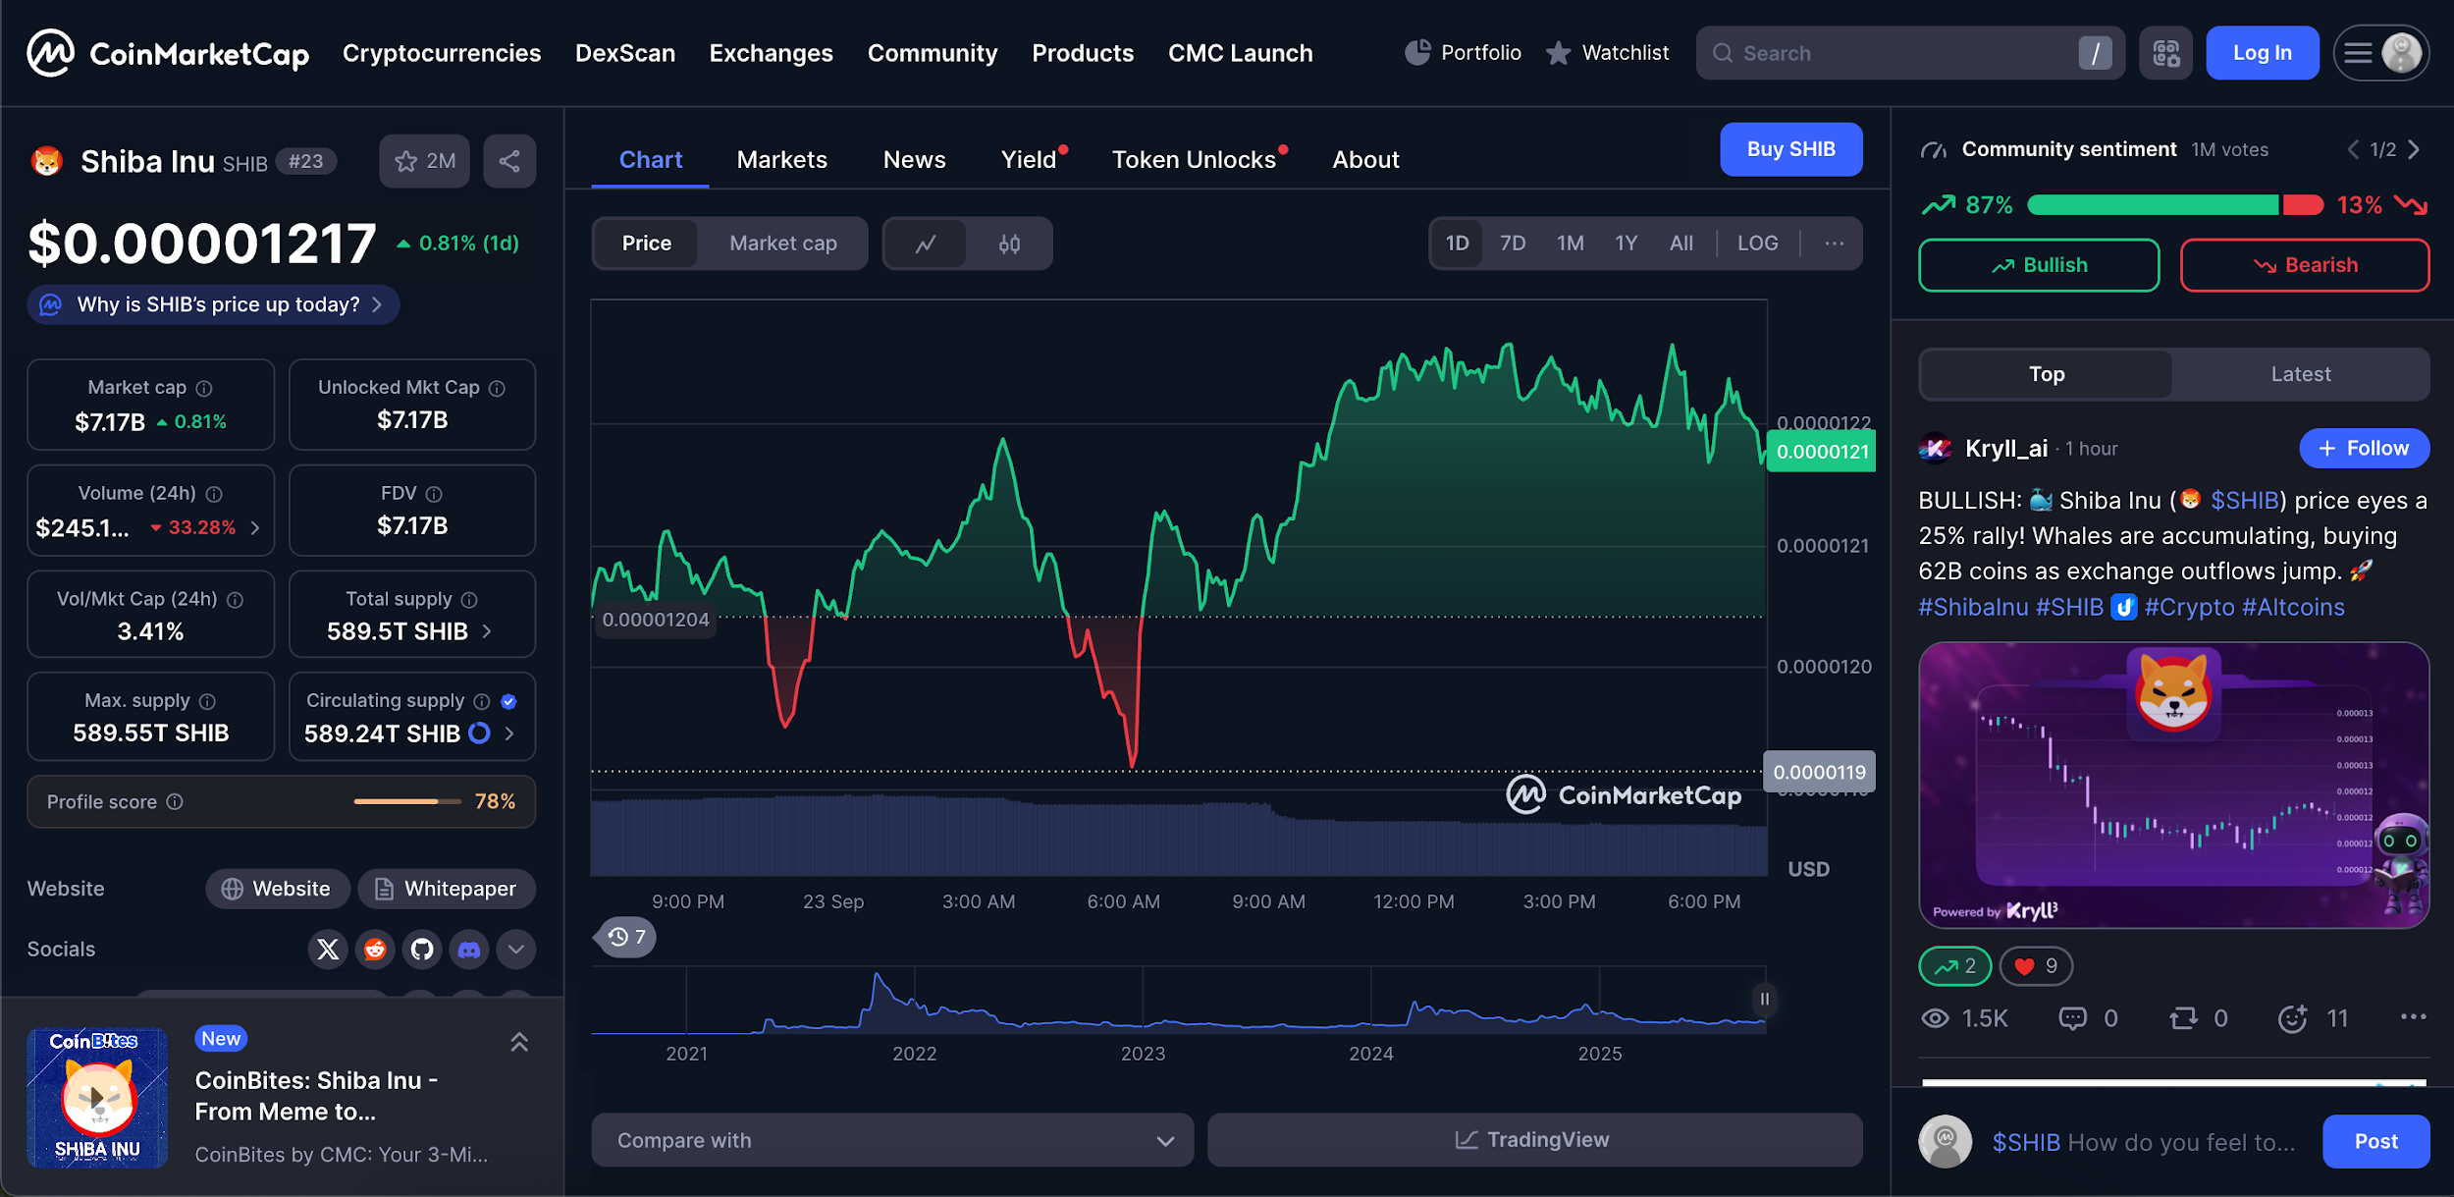Toggle the LOG scale option
The image size is (2454, 1197).
[x=1757, y=244]
